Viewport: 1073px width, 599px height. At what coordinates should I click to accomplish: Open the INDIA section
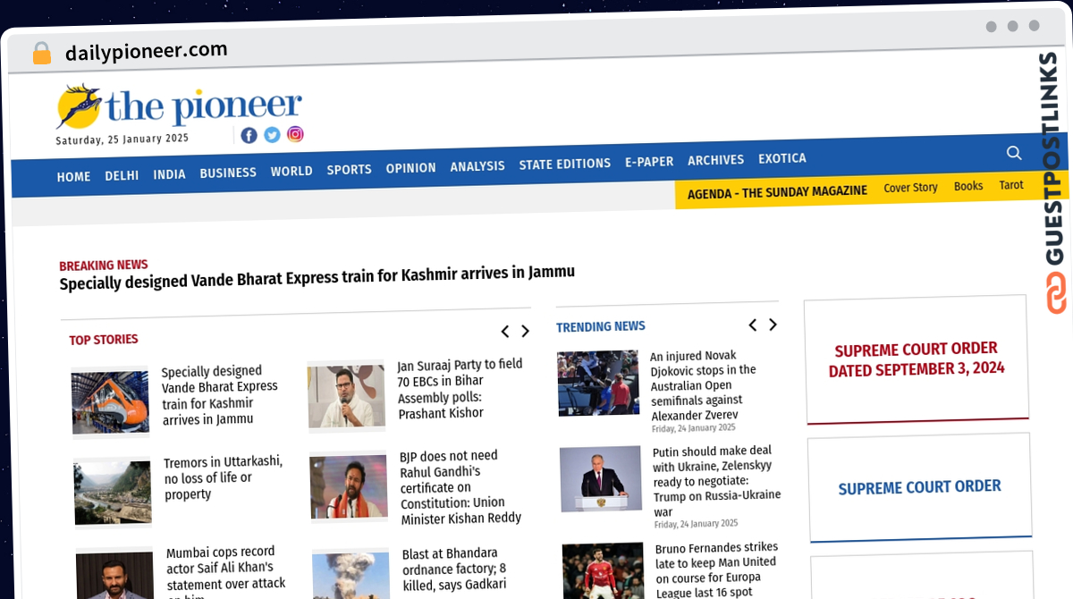click(x=169, y=174)
